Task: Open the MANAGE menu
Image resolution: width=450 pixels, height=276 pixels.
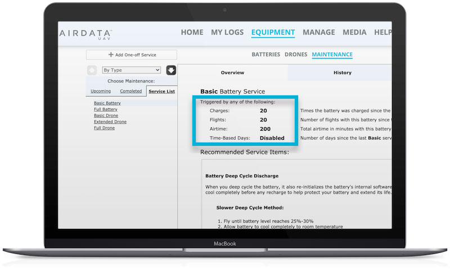Action: 318,33
